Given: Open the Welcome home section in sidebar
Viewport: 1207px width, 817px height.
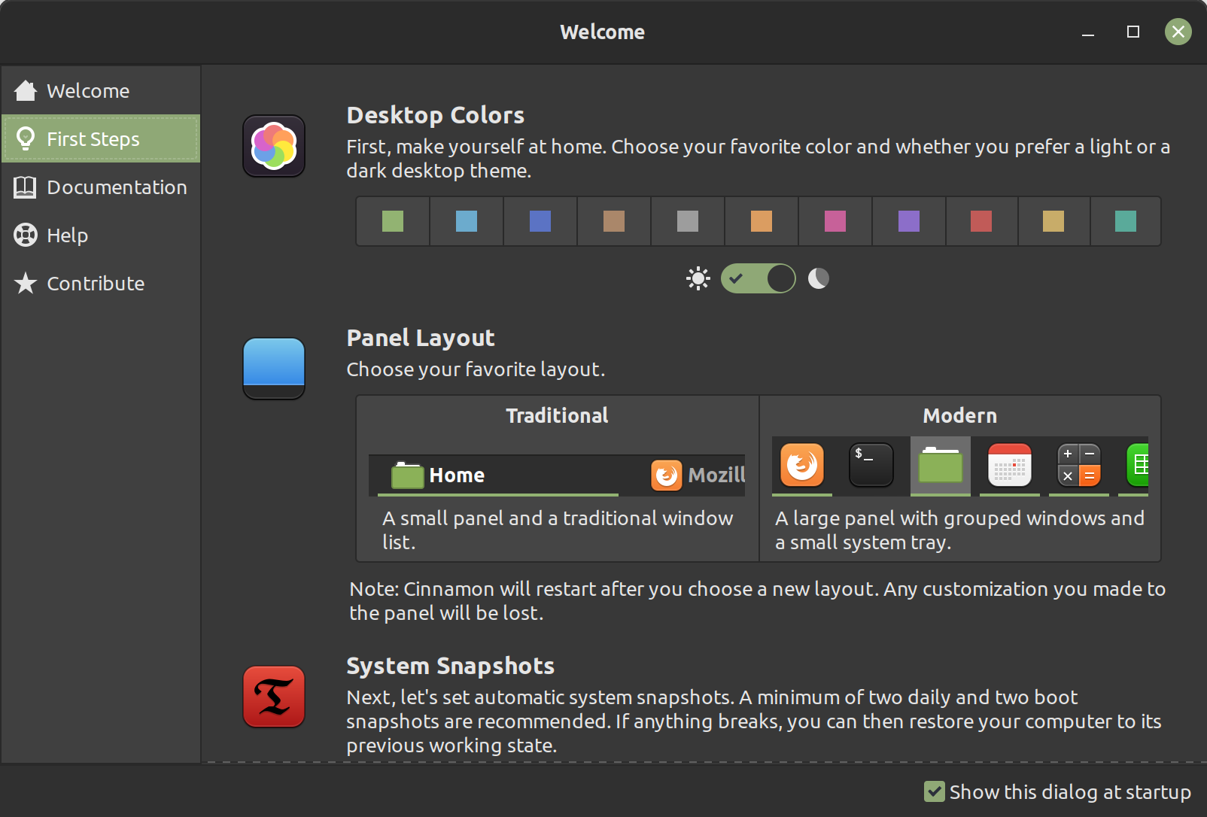Looking at the screenshot, I should click(26, 90).
